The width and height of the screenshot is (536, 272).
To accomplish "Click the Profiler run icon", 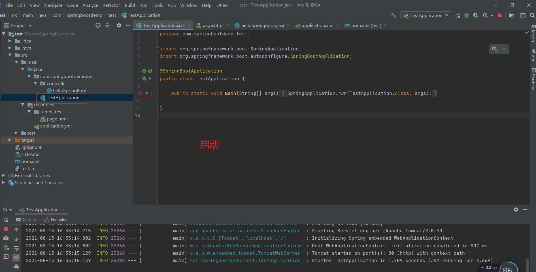I will pos(486,16).
